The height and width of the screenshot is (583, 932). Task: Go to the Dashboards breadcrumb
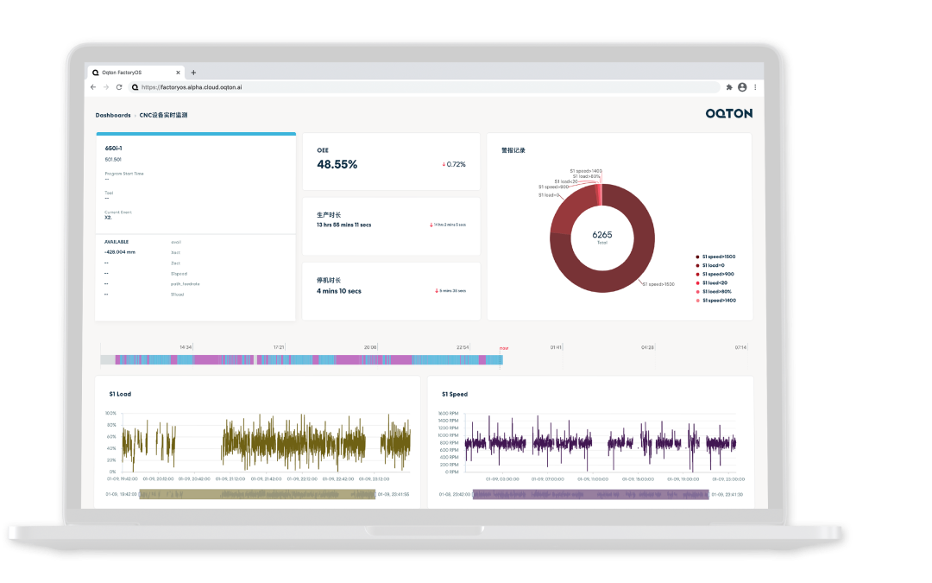click(x=113, y=115)
